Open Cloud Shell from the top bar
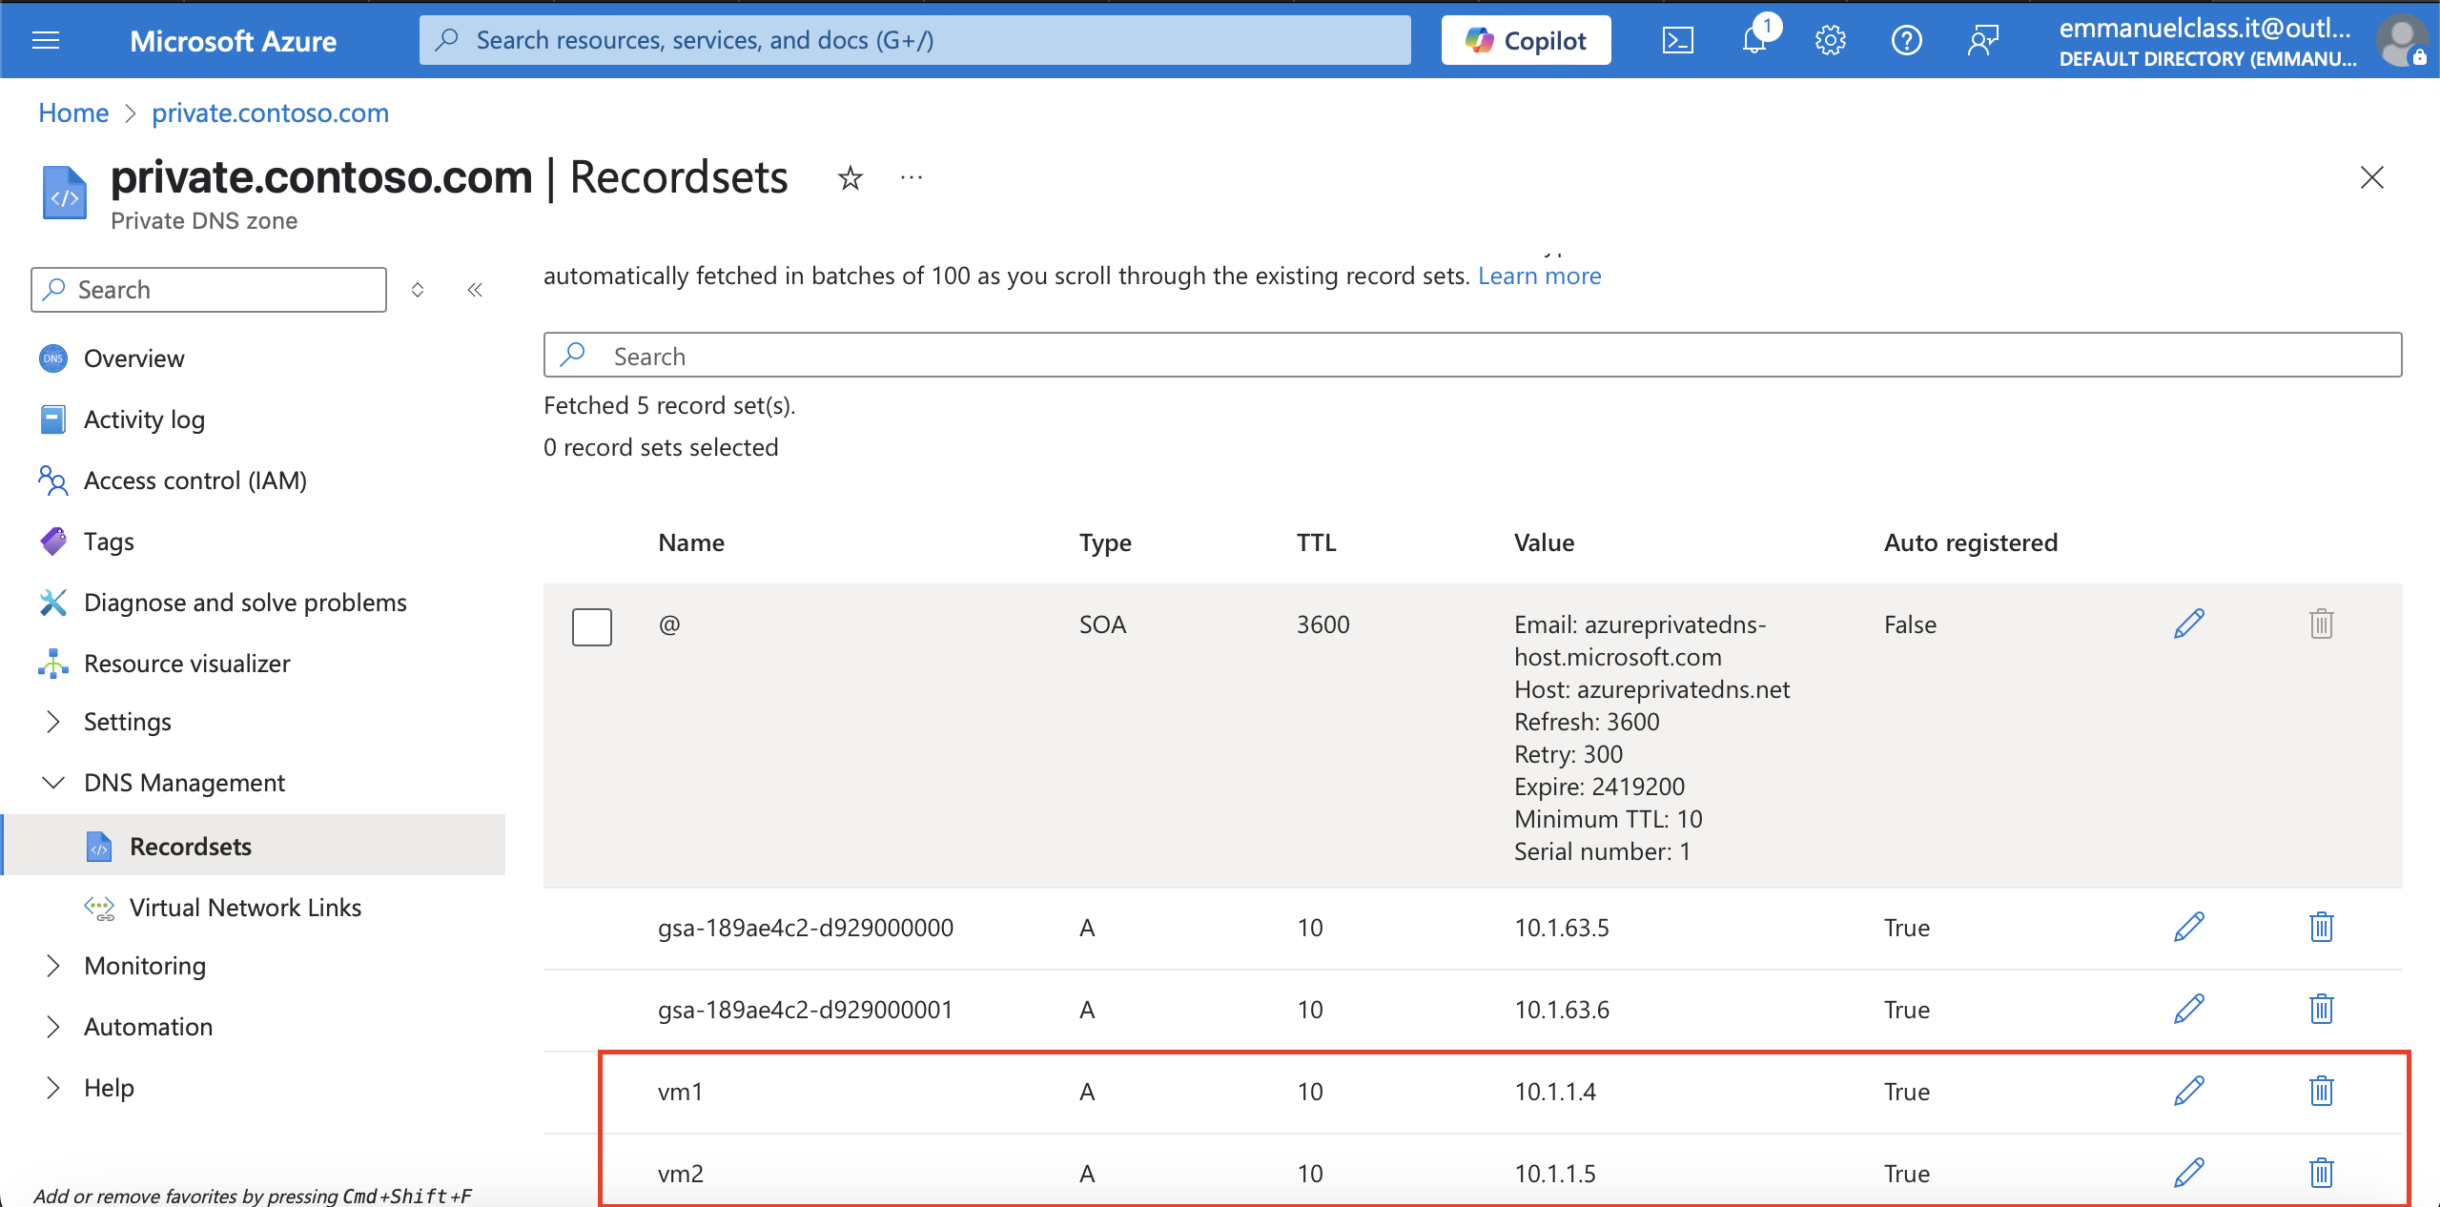This screenshot has height=1207, width=2440. point(1677,40)
